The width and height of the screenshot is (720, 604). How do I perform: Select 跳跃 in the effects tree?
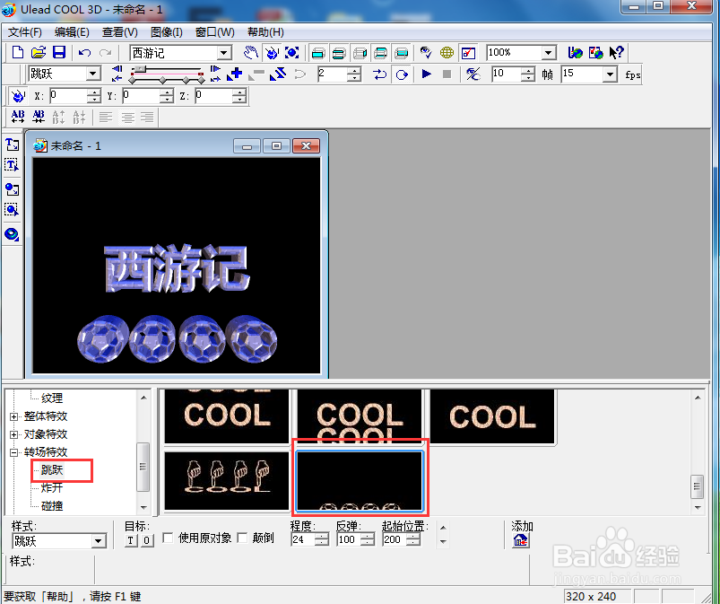pyautogui.click(x=52, y=469)
